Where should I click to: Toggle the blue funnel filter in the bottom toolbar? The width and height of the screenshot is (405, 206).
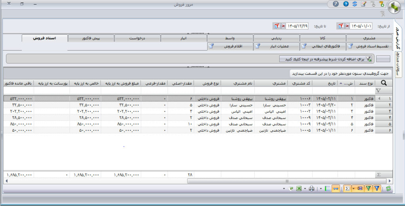pos(377,189)
